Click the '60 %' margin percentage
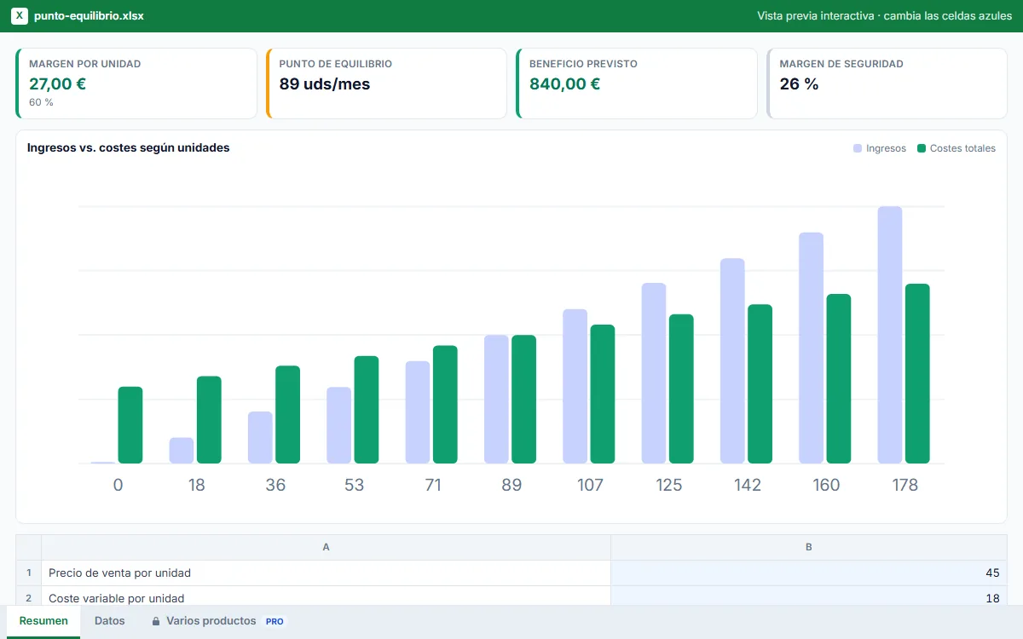This screenshot has width=1023, height=639. point(41,102)
